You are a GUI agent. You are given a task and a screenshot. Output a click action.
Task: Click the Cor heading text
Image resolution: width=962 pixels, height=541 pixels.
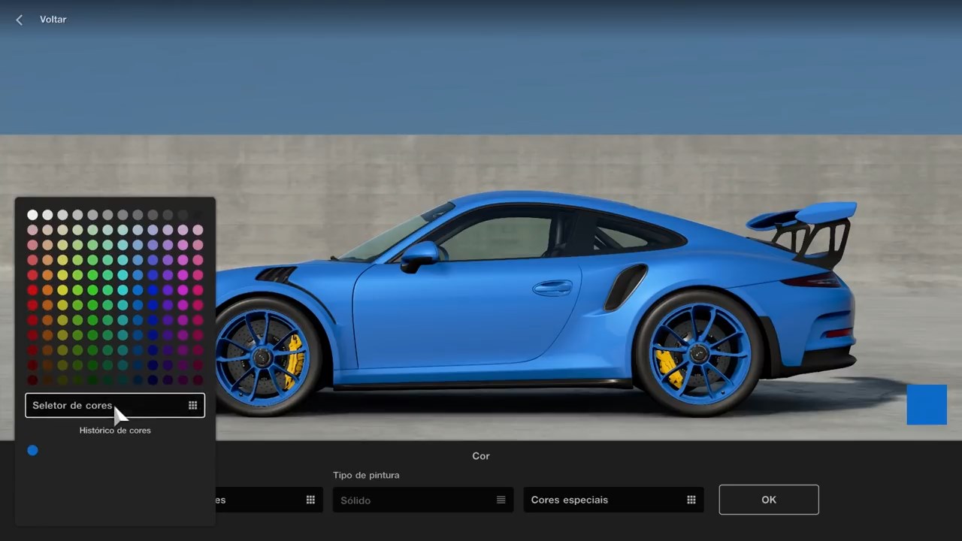pyautogui.click(x=481, y=456)
